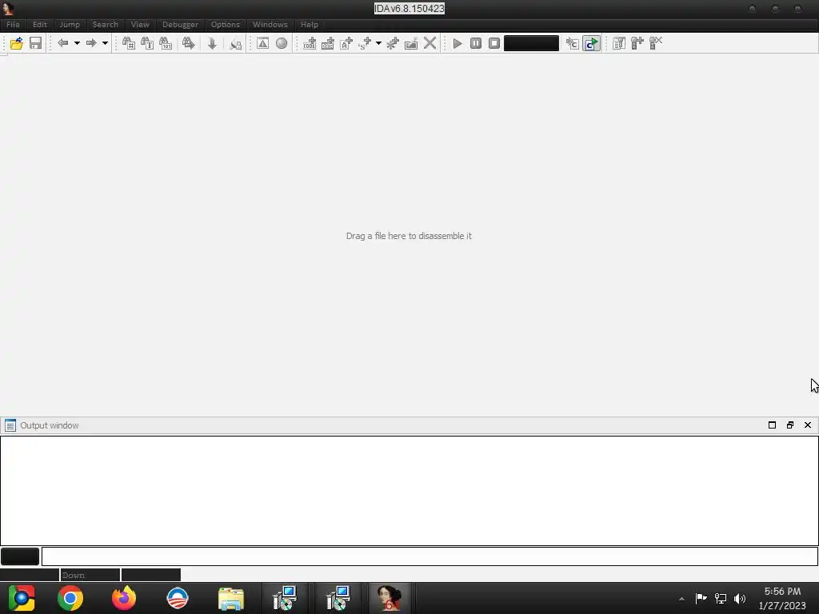
Task: Click the insert Code segment icon
Action: pos(310,43)
